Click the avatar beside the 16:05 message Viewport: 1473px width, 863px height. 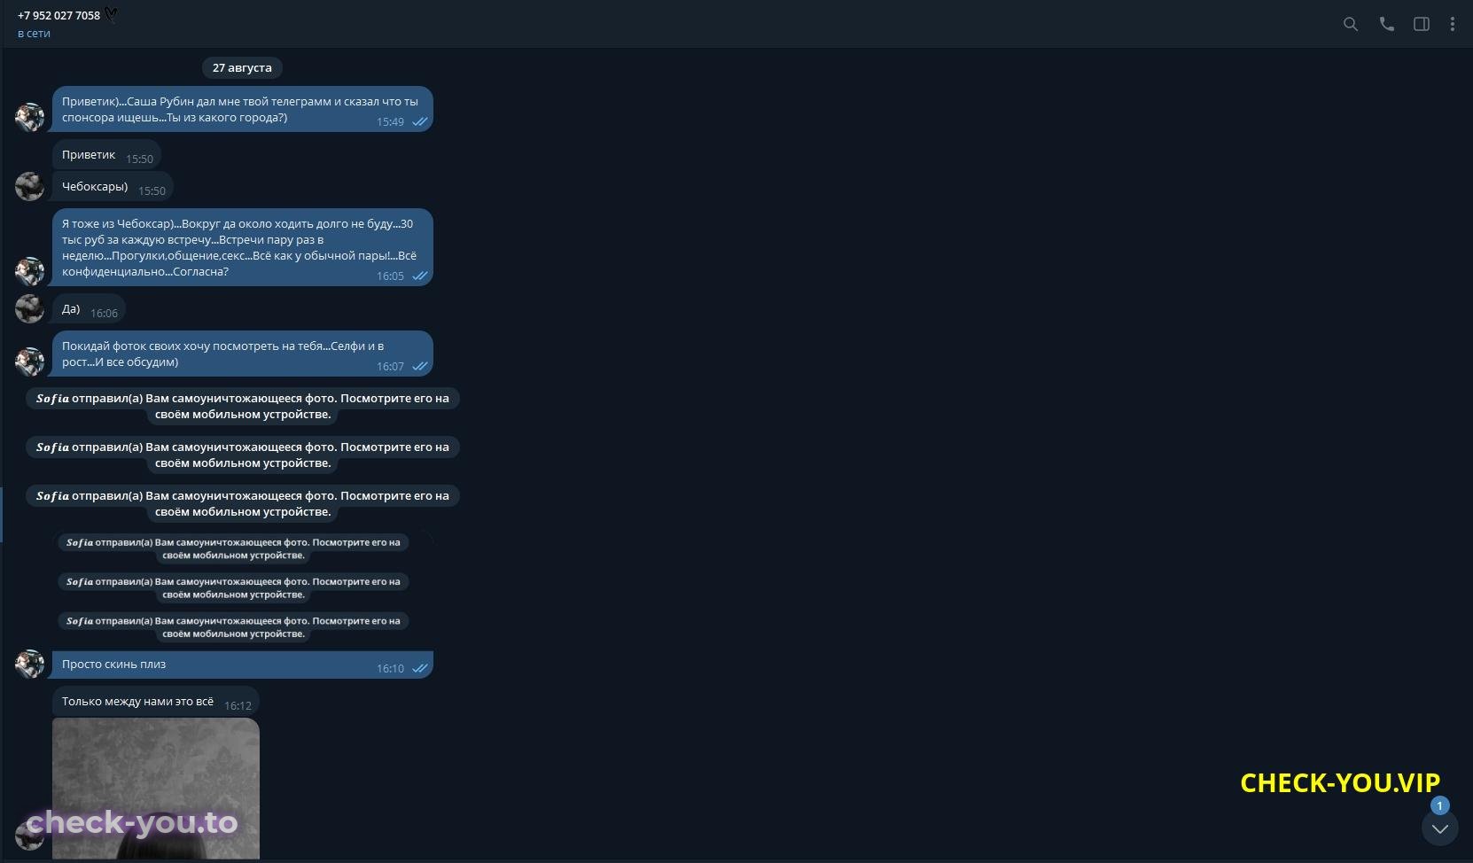(29, 271)
